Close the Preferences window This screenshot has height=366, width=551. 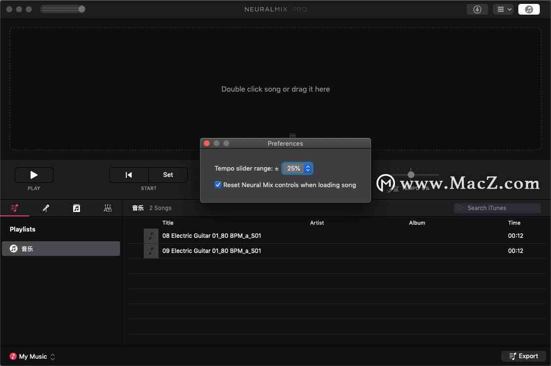click(x=207, y=143)
